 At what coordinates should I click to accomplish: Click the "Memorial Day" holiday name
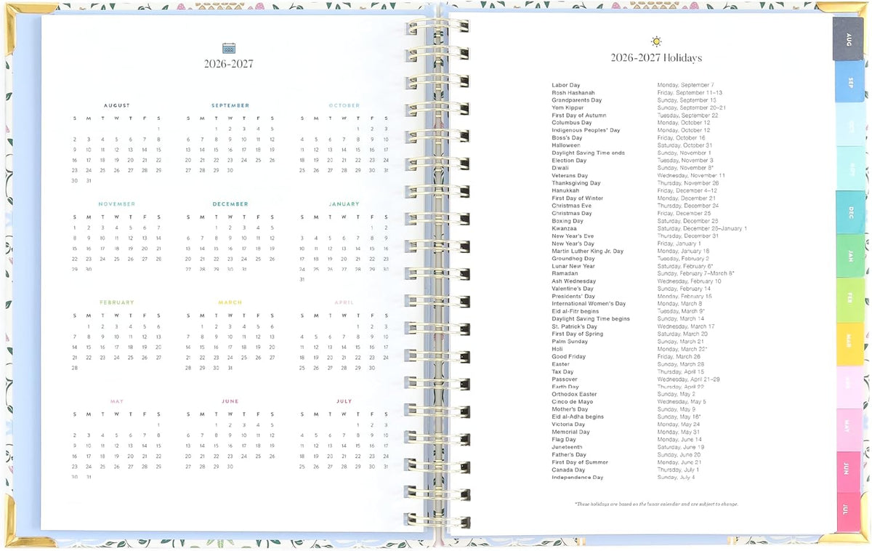click(571, 432)
